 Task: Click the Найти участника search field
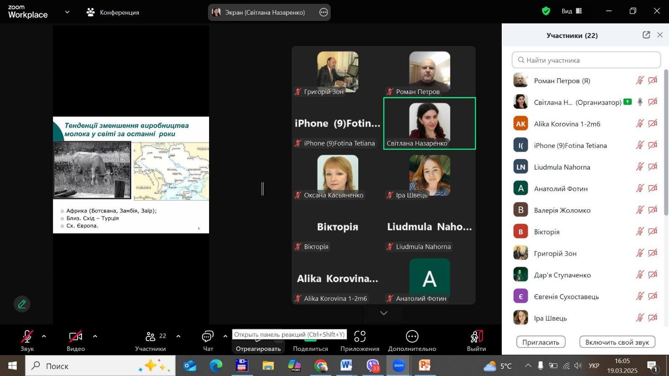tap(586, 60)
